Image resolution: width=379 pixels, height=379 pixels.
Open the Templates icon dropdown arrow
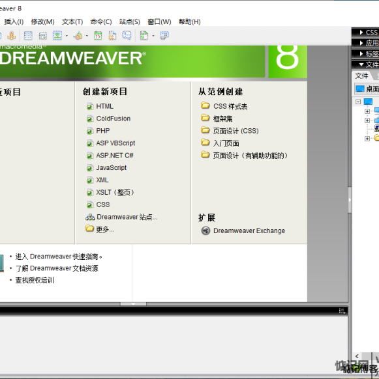tap(153, 36)
